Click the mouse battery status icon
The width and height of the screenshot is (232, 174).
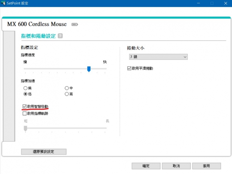click(x=75, y=25)
